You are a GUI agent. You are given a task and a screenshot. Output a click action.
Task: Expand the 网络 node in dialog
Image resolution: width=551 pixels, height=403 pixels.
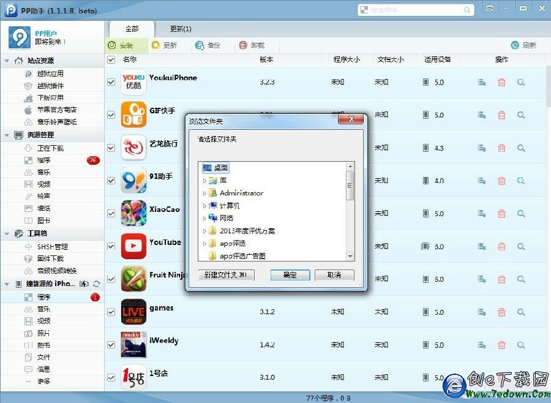[204, 219]
